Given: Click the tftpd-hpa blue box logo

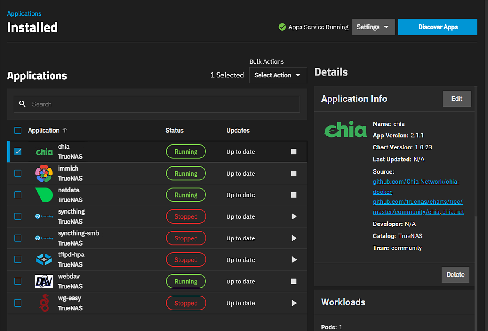Looking at the screenshot, I should 44,259.
